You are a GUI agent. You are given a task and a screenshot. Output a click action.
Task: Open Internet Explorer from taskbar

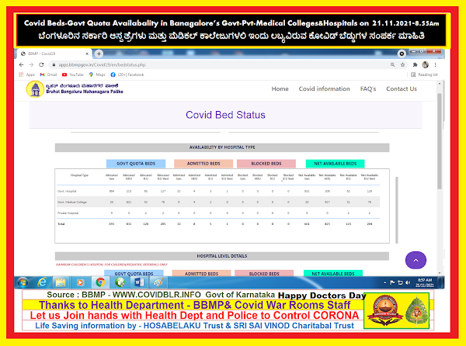coord(43,282)
